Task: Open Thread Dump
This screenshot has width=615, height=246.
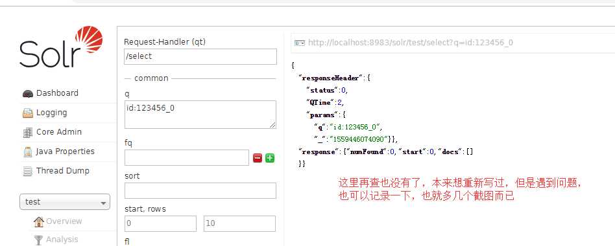Action: coord(63,170)
